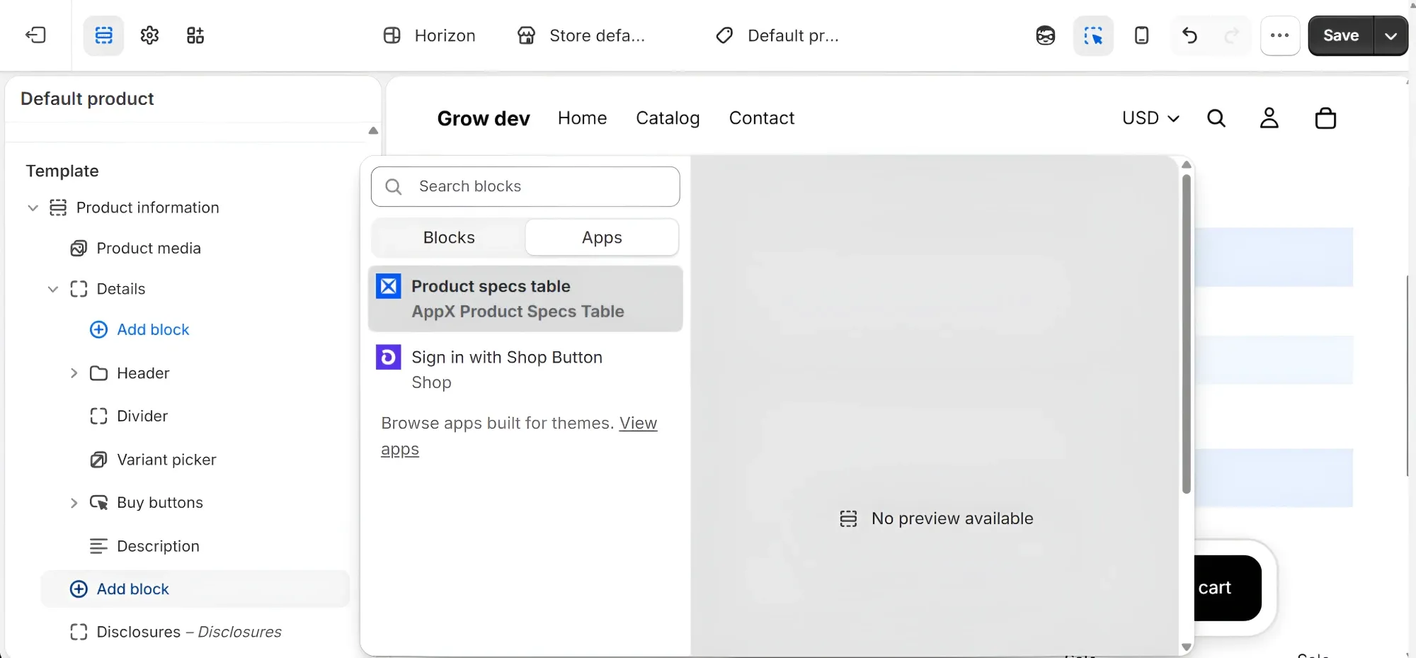This screenshot has height=658, width=1416.
Task: Click the block picker vertical scrollbar
Action: 1187,334
